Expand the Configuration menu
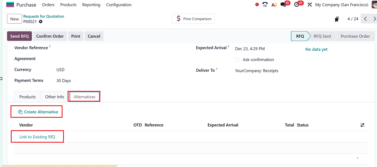Viewport: 377px width, 167px height. coord(119,5)
